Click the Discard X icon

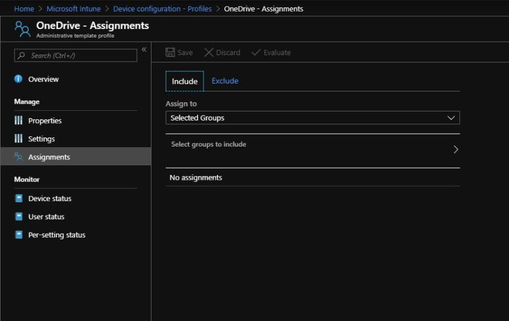(208, 52)
